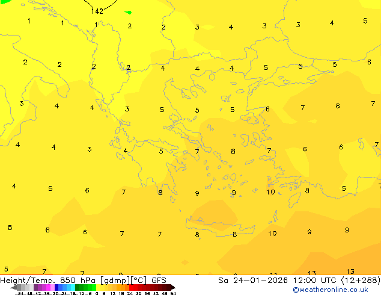Click the bright magenta swatch in the legend
The width and height of the screenshot is (381, 295).
tap(48, 287)
